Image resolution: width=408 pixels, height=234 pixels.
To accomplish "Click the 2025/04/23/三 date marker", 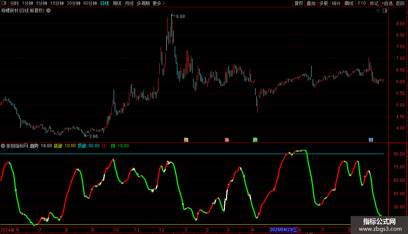I will [284, 230].
